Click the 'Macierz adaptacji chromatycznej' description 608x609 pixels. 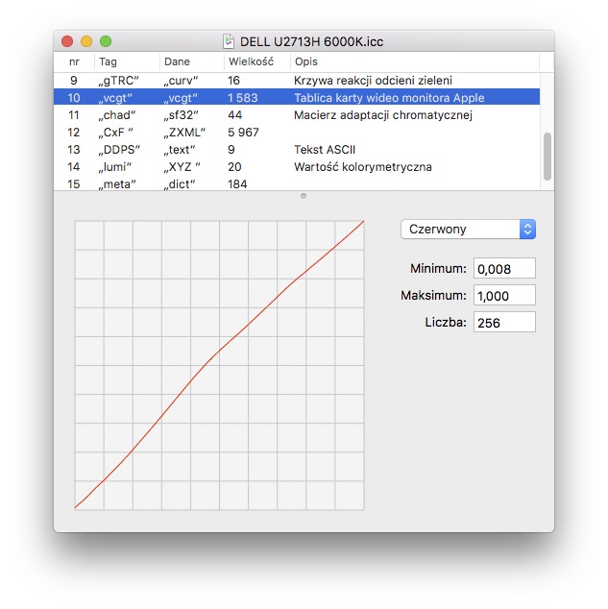(x=383, y=115)
